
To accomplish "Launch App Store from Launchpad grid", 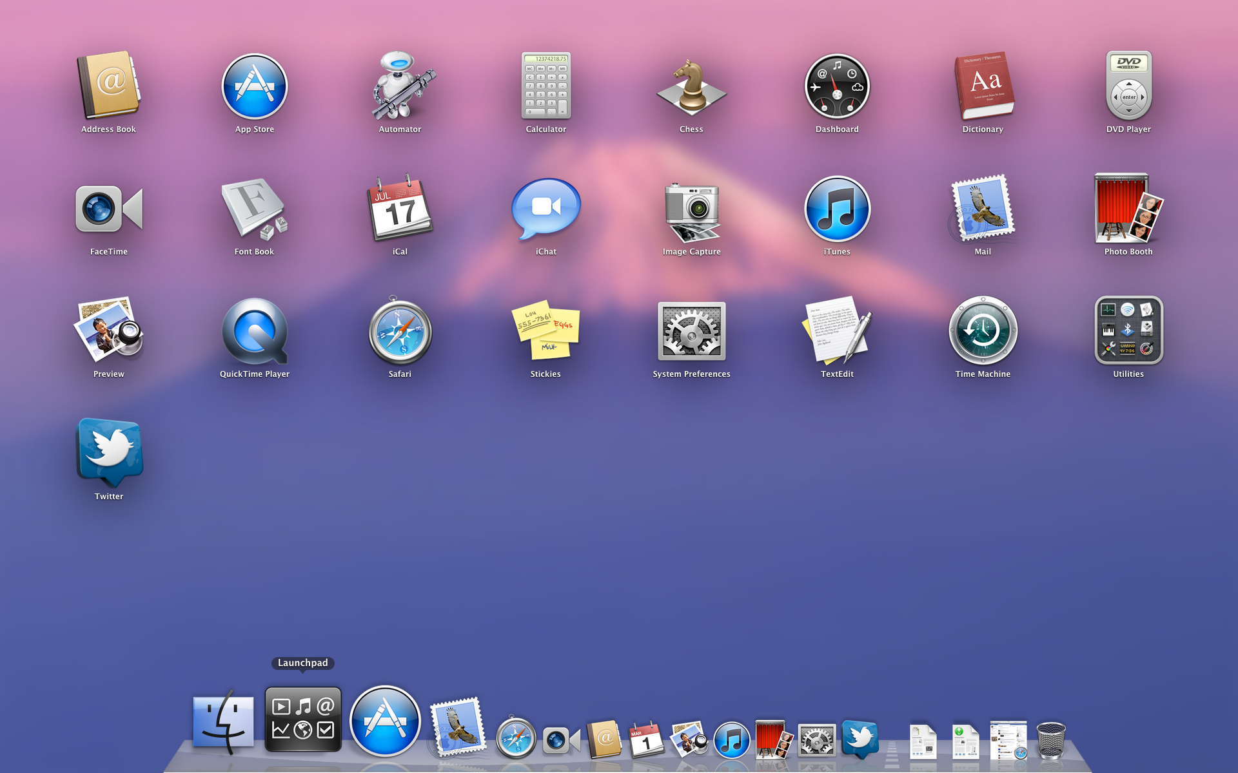I will point(255,86).
